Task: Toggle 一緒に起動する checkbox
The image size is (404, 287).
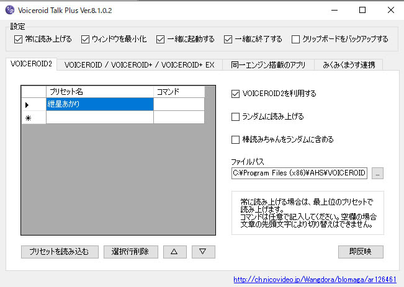Action: coord(160,40)
